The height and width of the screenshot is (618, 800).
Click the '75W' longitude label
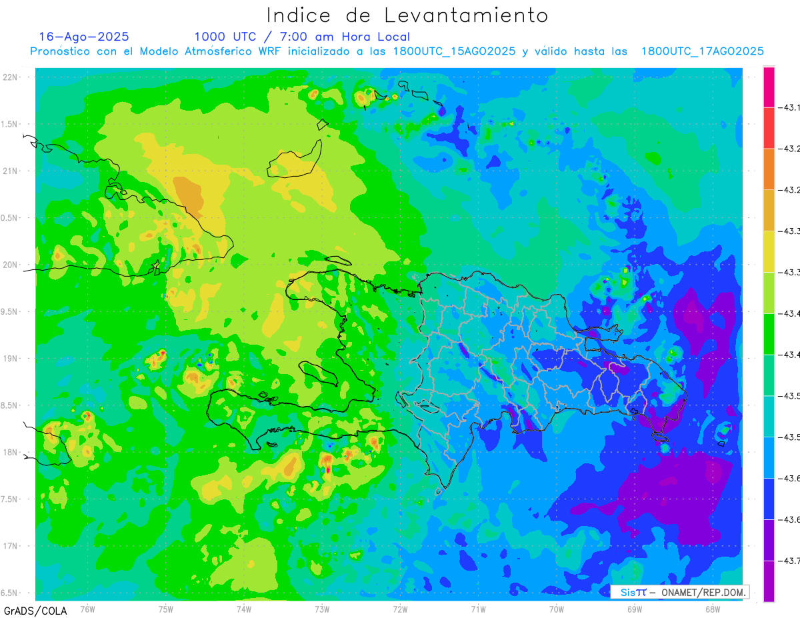tap(166, 609)
